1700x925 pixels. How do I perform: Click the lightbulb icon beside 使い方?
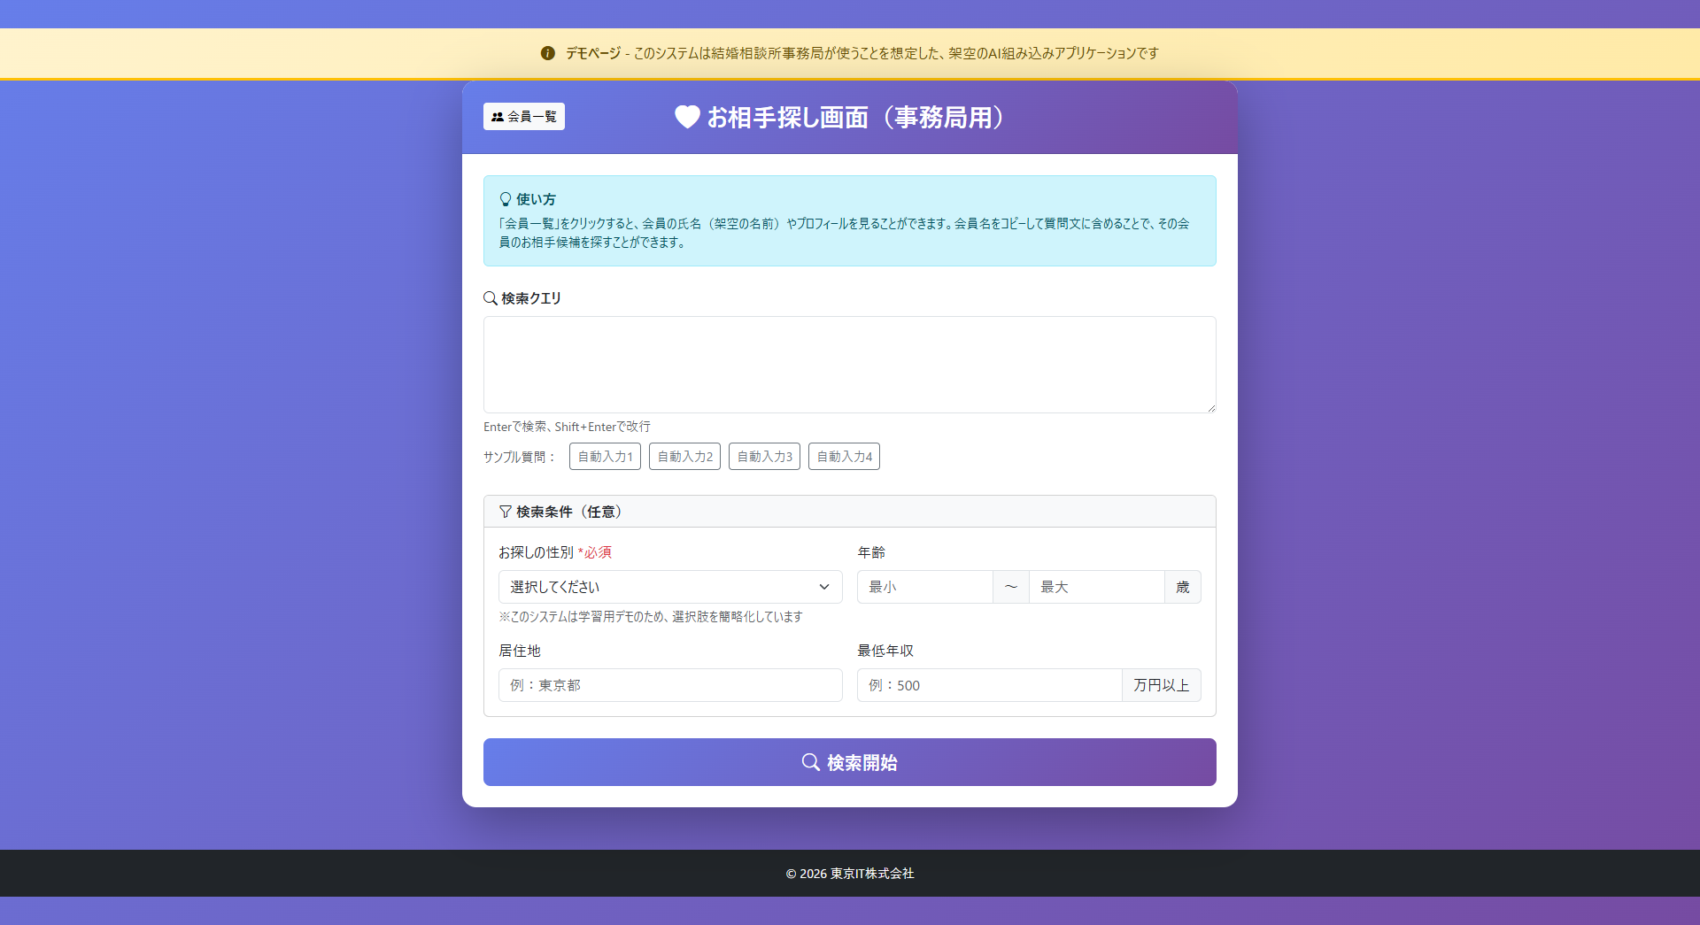[x=506, y=199]
